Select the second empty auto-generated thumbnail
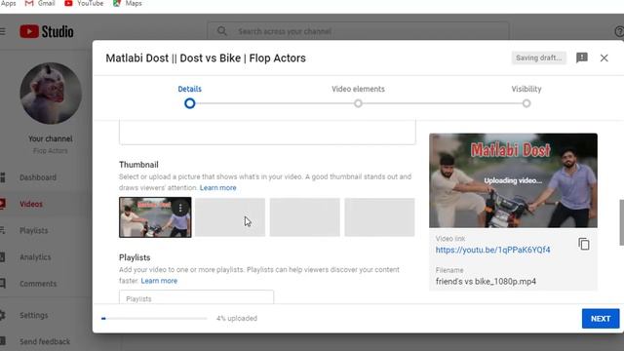 click(x=305, y=217)
